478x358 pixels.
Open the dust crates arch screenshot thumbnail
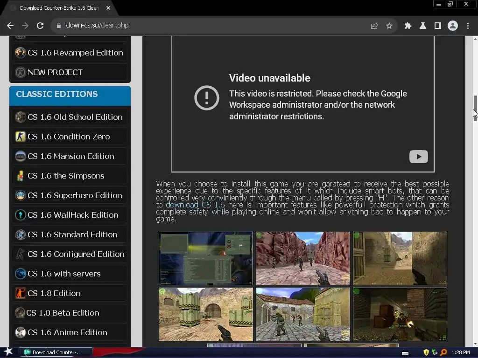coord(206,315)
